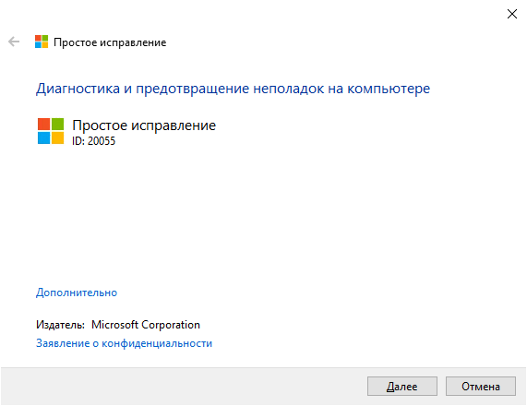Click the blue square of the large logo
Screen dimensions: 527x406
click(x=43, y=137)
